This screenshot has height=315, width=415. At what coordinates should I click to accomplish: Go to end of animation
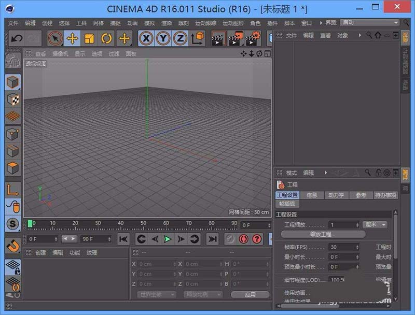[212, 239]
